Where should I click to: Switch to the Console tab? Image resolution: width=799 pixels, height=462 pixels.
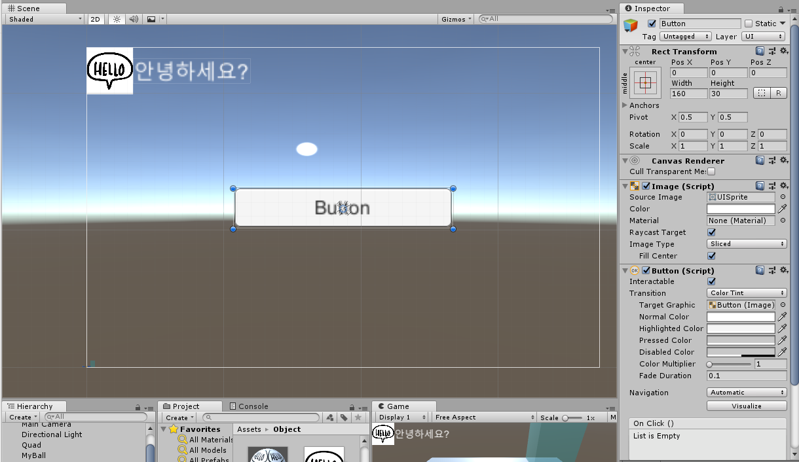pos(248,406)
